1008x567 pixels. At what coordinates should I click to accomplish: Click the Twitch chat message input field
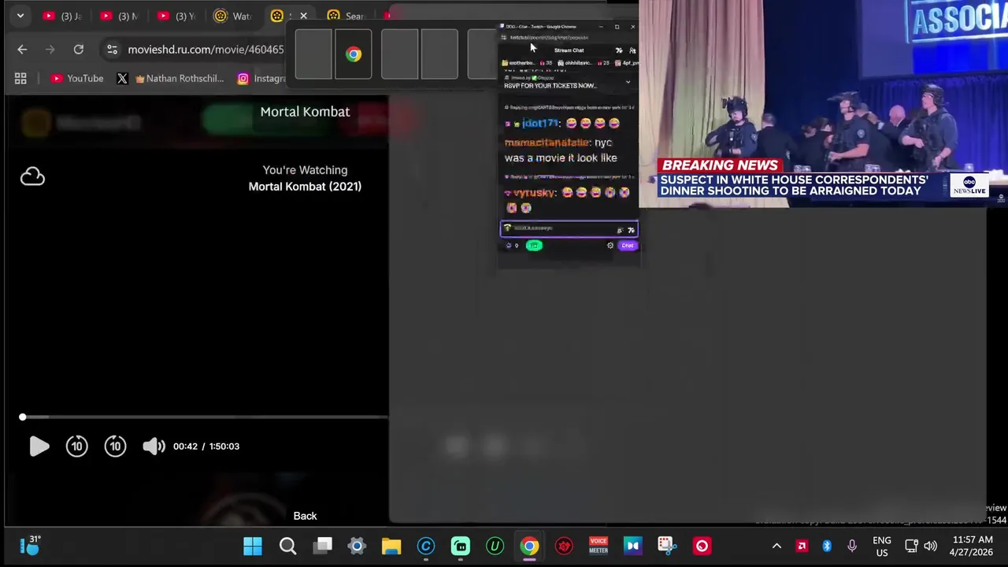pos(569,229)
